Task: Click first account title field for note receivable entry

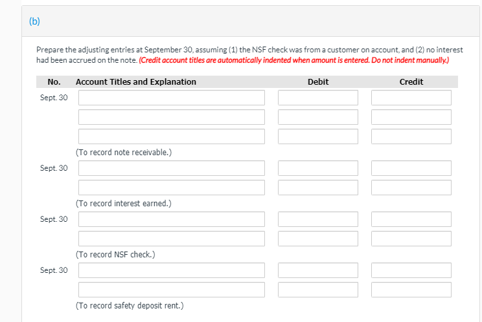Action: pos(172,98)
